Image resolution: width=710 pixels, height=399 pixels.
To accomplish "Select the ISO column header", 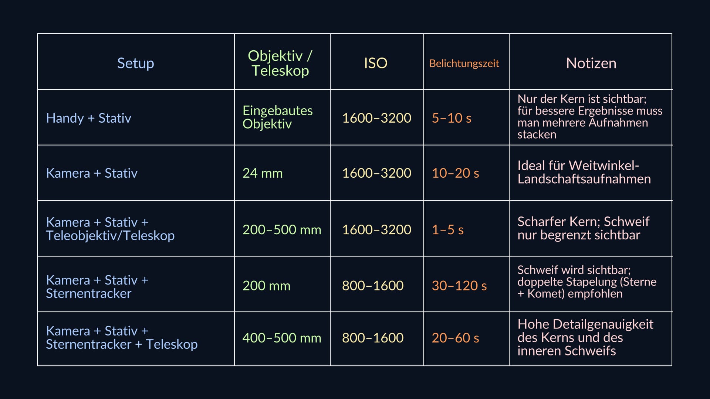I will click(376, 63).
